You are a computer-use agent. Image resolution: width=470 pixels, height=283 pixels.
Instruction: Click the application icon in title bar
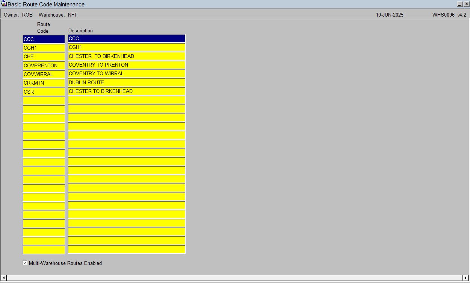(x=4, y=4)
